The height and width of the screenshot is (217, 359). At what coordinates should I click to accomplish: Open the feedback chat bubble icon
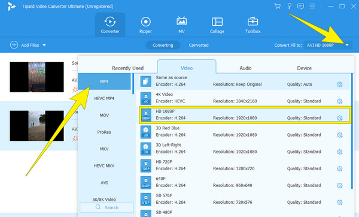point(300,6)
